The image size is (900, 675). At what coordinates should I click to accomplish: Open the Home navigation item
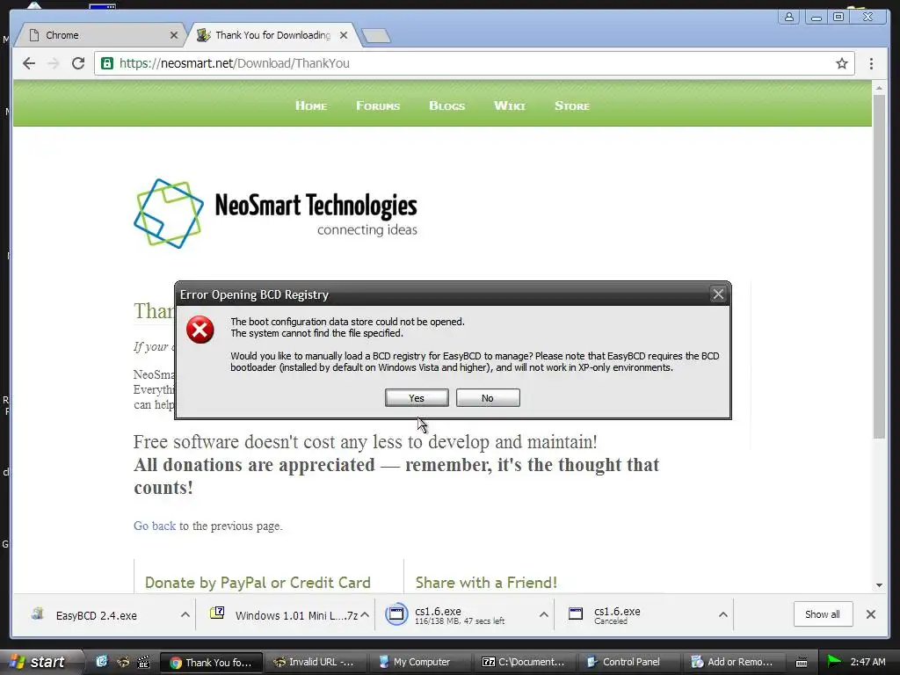tap(311, 105)
